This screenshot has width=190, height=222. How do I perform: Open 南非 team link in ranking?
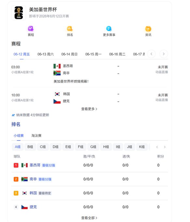(33, 179)
